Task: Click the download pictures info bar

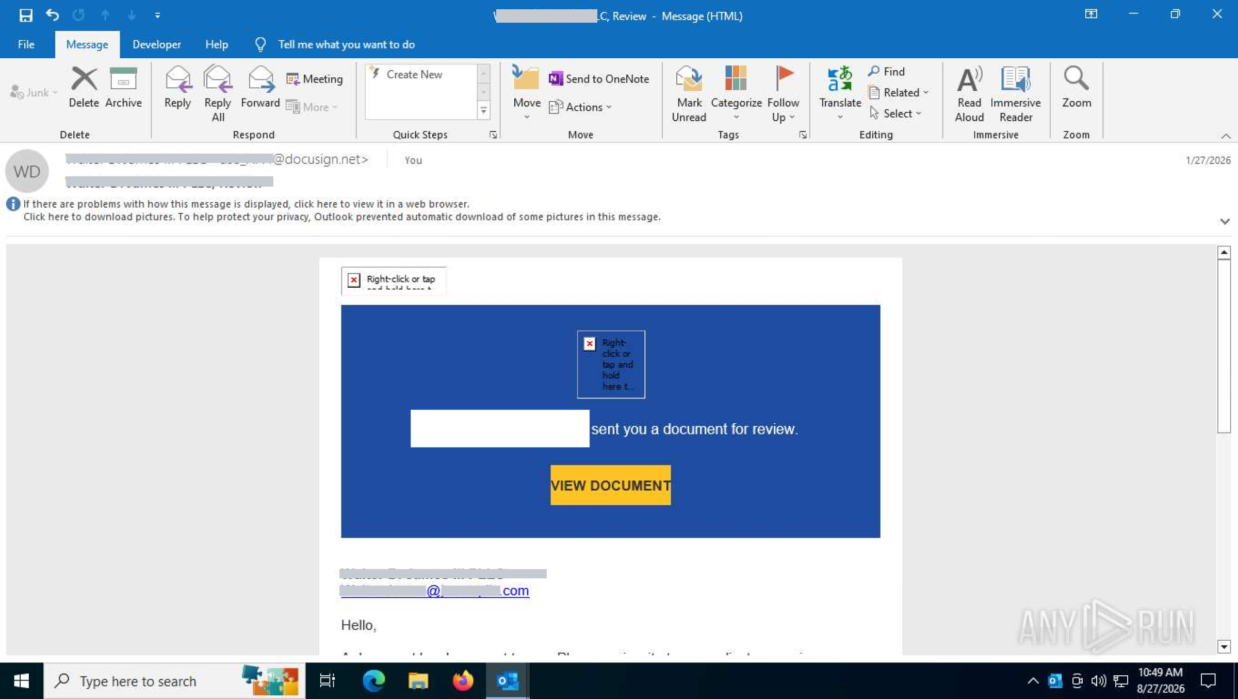Action: [x=341, y=217]
